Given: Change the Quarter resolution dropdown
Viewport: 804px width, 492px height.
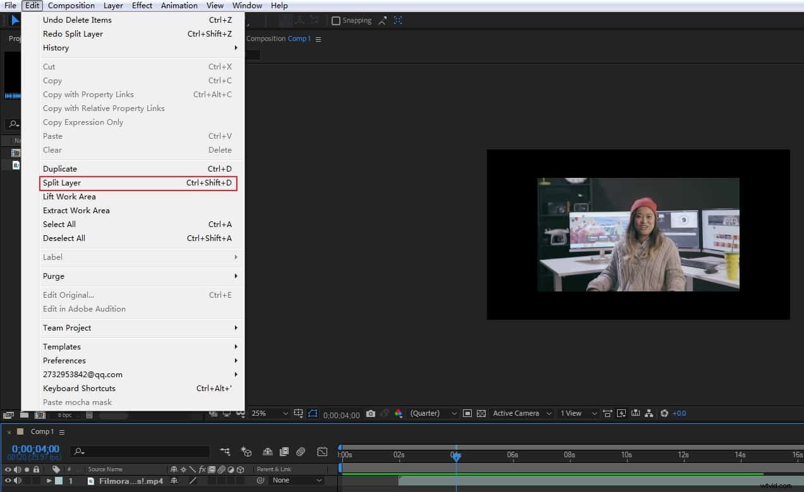Looking at the screenshot, I should [433, 413].
